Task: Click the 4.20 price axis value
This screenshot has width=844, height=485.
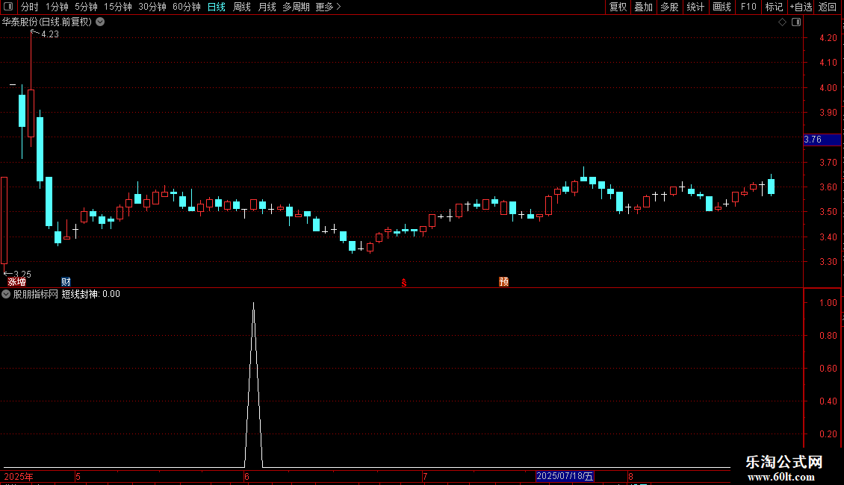Action: (828, 37)
